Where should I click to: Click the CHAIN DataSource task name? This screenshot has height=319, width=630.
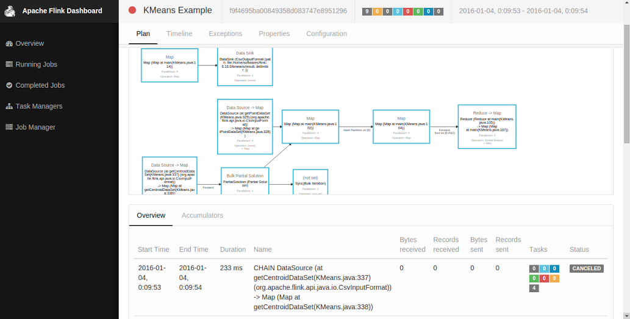(323, 287)
